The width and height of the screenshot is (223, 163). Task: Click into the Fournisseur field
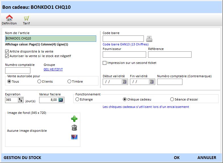tap(124, 55)
